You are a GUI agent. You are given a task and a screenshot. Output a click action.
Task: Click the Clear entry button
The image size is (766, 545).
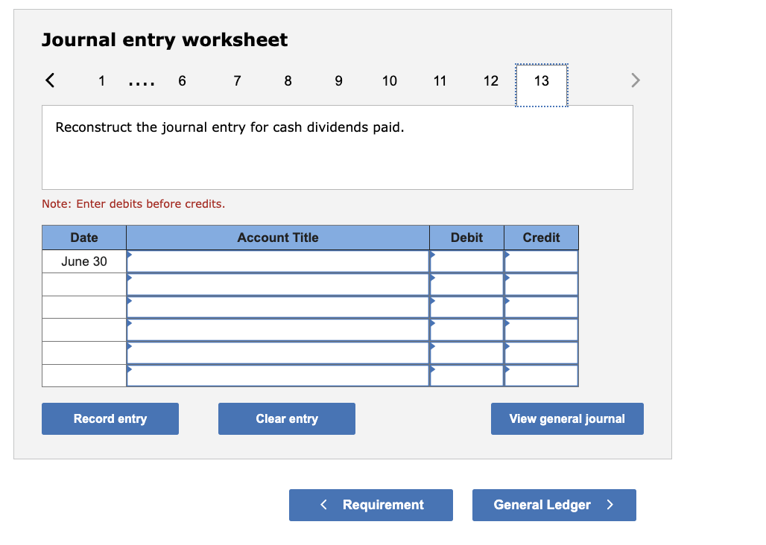(x=286, y=418)
